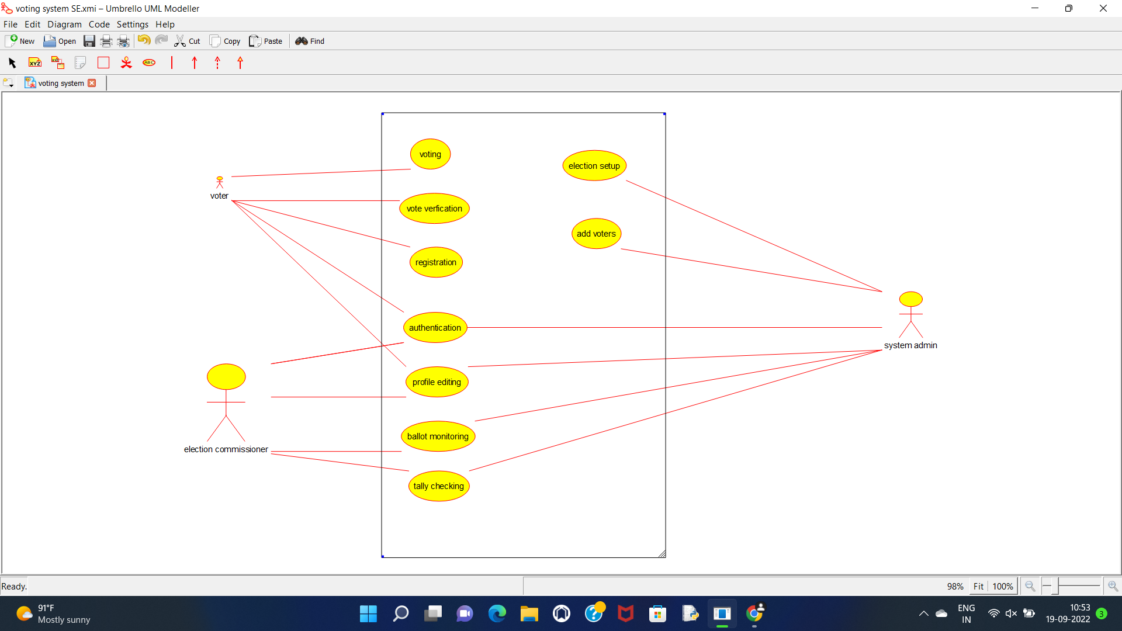Choose the Association line tool
This screenshot has width=1122, height=631.
(172, 63)
